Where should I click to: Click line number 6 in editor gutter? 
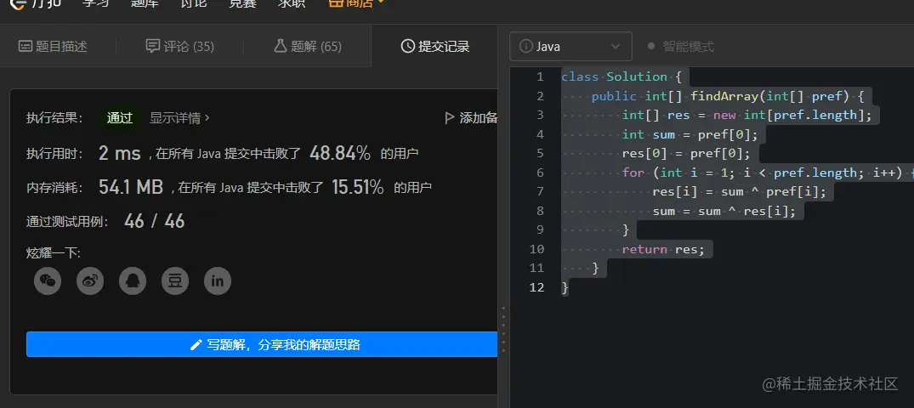click(x=540, y=173)
